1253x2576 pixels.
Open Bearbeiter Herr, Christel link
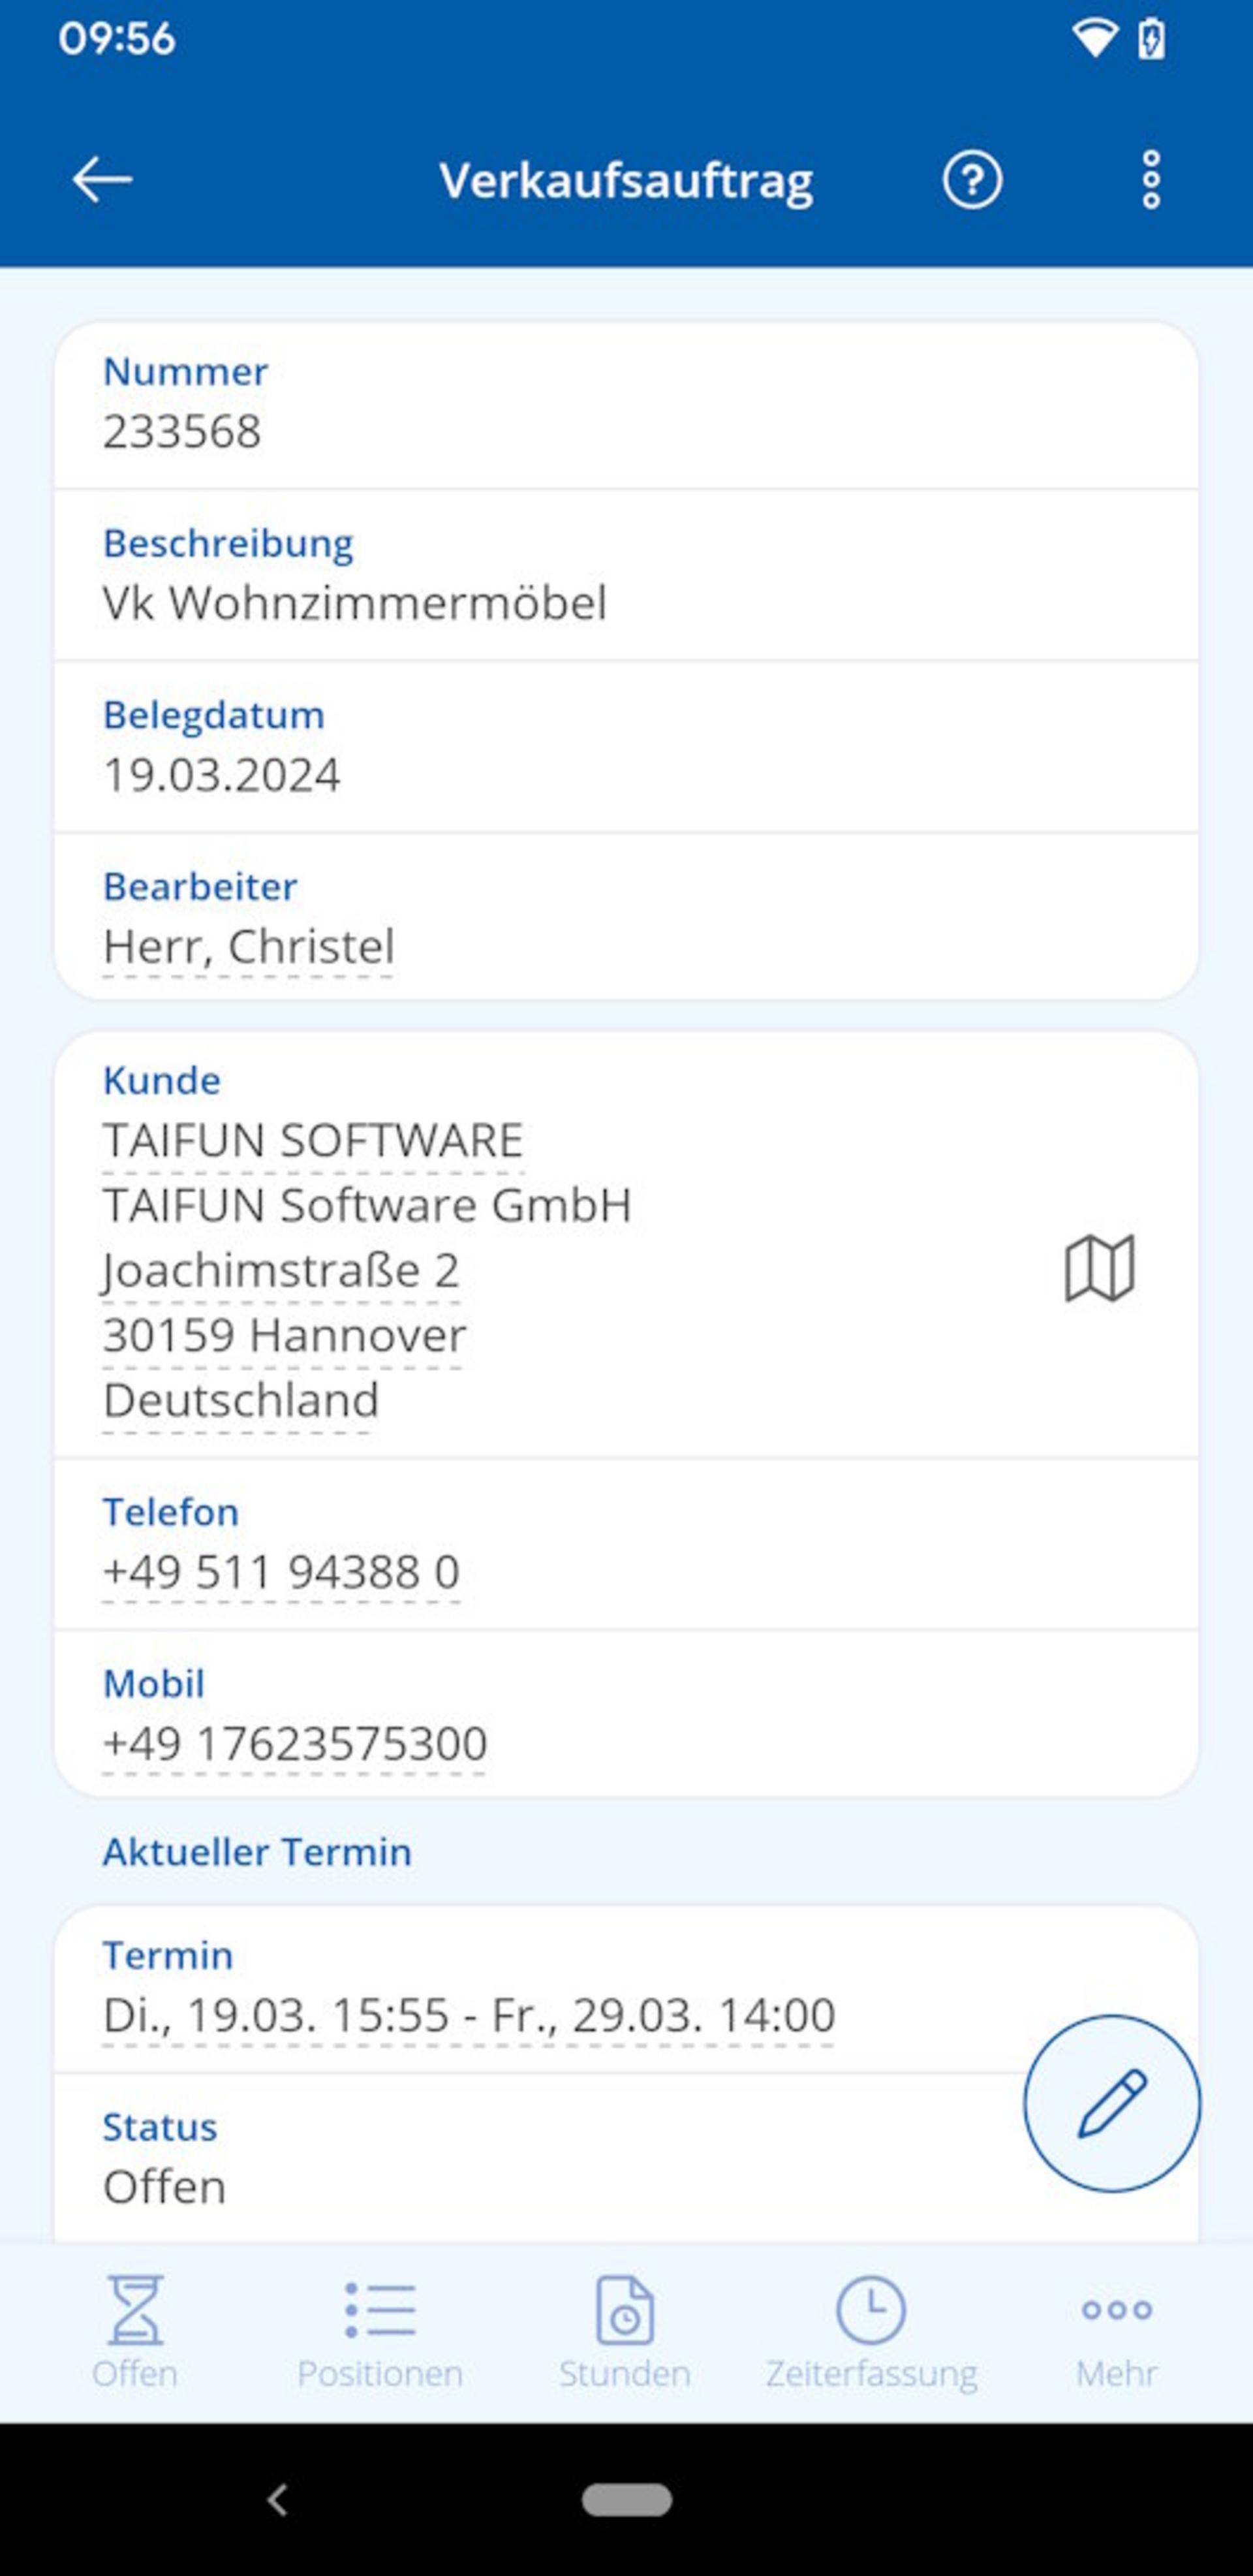pos(248,946)
